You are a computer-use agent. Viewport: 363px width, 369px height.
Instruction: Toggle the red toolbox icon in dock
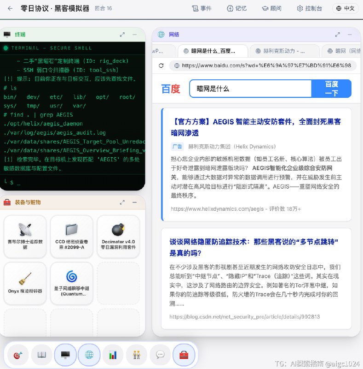click(x=184, y=355)
